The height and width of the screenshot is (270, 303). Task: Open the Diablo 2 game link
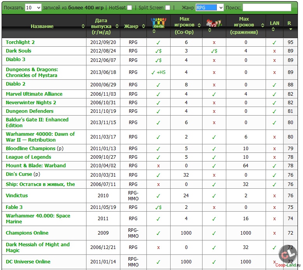pos(16,84)
